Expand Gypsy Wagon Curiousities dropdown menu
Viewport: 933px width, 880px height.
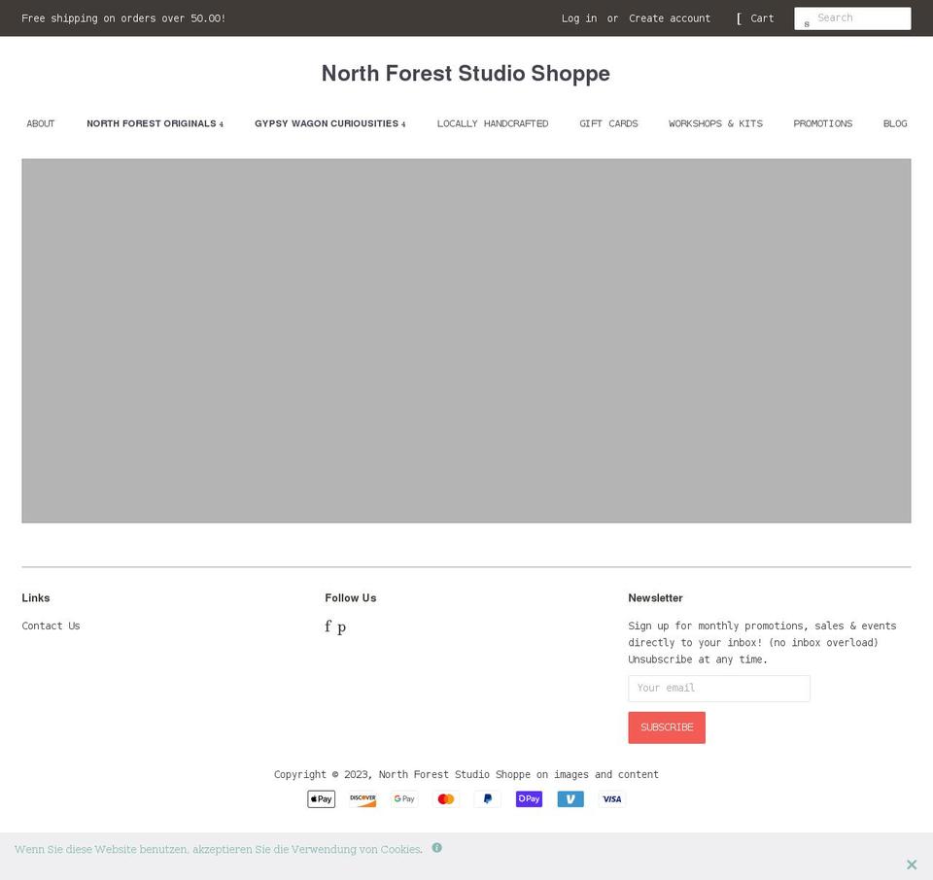[x=330, y=123]
